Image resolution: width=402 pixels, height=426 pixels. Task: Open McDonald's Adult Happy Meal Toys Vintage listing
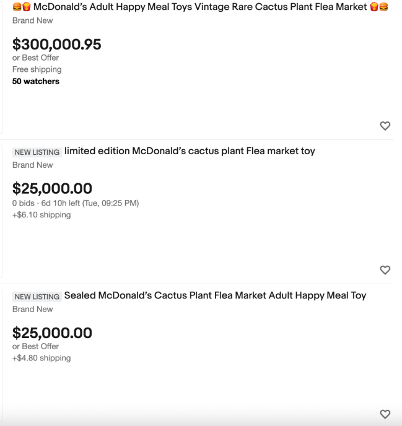(204, 7)
